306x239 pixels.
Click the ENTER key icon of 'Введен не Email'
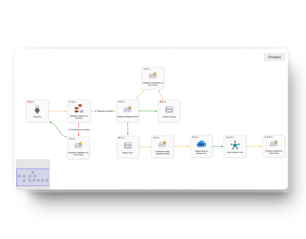coord(169,109)
